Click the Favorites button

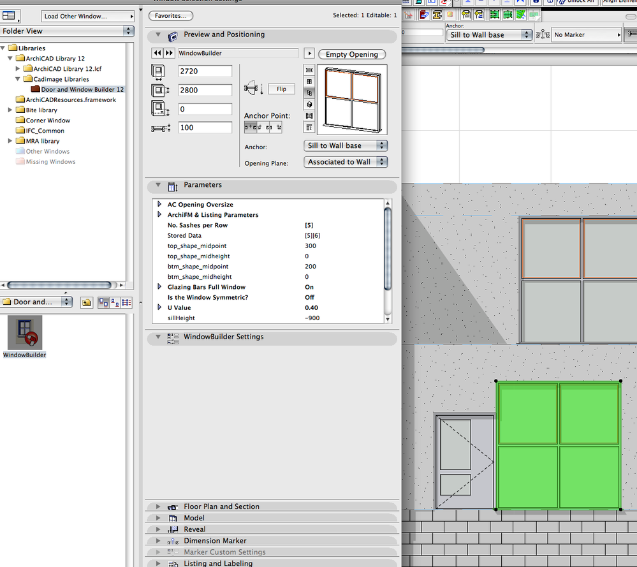pyautogui.click(x=170, y=15)
